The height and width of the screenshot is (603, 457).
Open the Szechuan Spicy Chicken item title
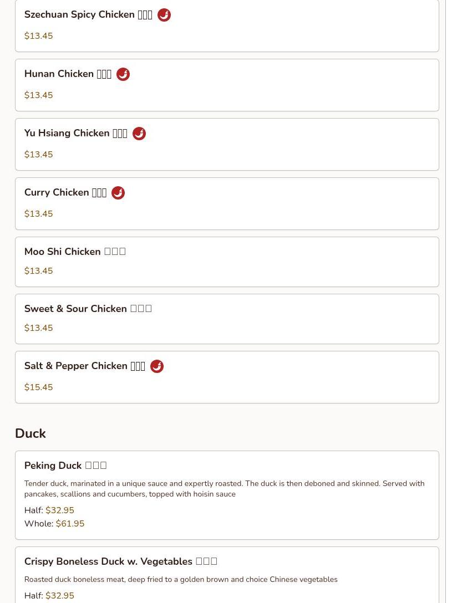point(88,14)
